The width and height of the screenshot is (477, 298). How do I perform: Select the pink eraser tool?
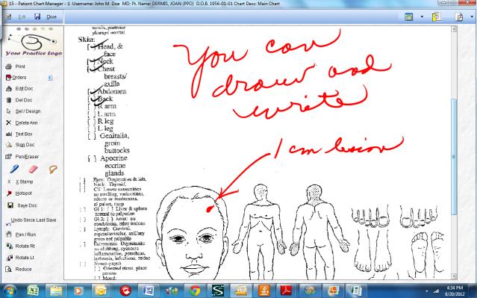click(x=33, y=169)
